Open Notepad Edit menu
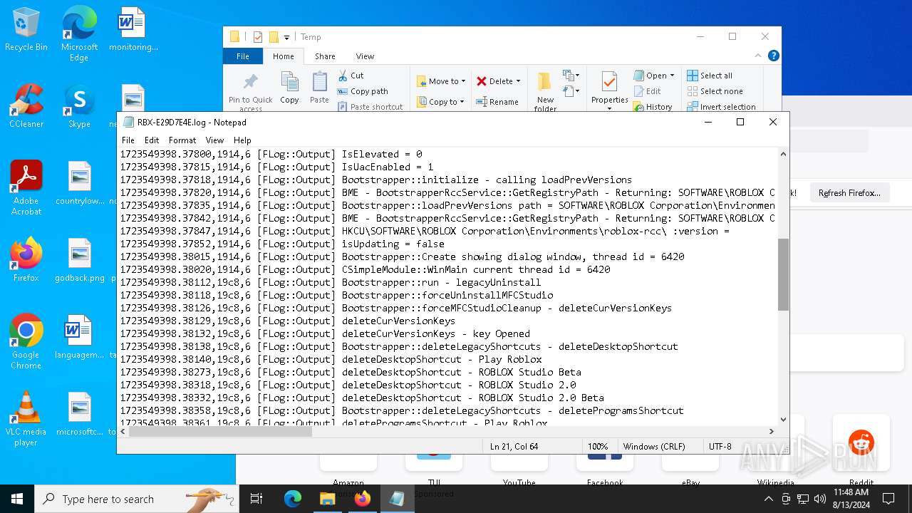 (152, 140)
